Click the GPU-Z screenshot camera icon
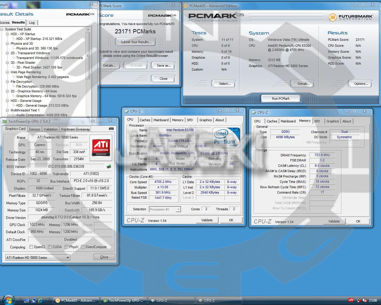381x305 pixels. [111, 129]
